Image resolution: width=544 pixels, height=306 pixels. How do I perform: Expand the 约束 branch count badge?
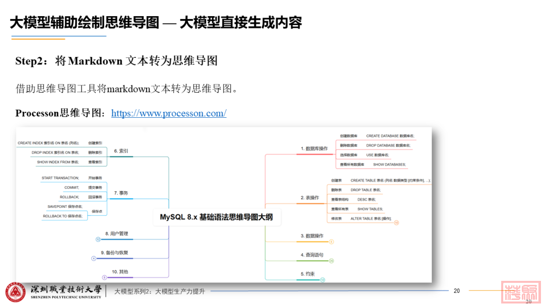pyautogui.click(x=322, y=280)
